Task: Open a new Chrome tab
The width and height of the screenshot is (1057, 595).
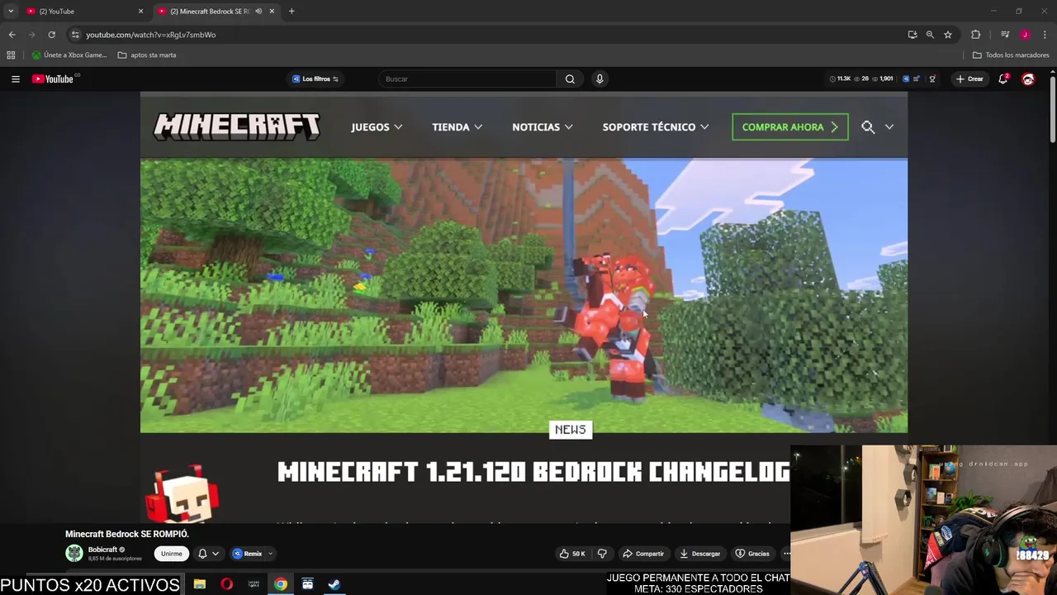Action: (292, 12)
